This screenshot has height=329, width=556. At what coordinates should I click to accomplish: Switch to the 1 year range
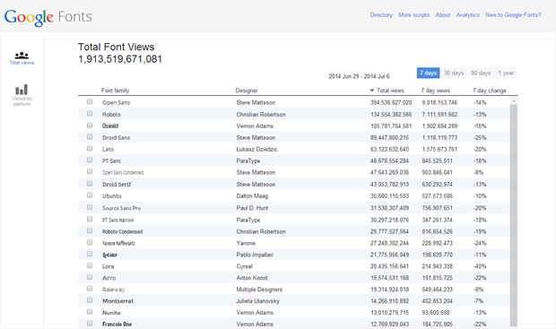click(x=506, y=73)
